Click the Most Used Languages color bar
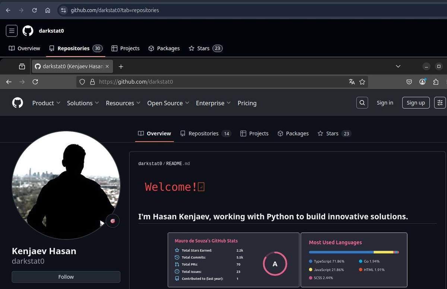447x289 pixels. (x=354, y=252)
